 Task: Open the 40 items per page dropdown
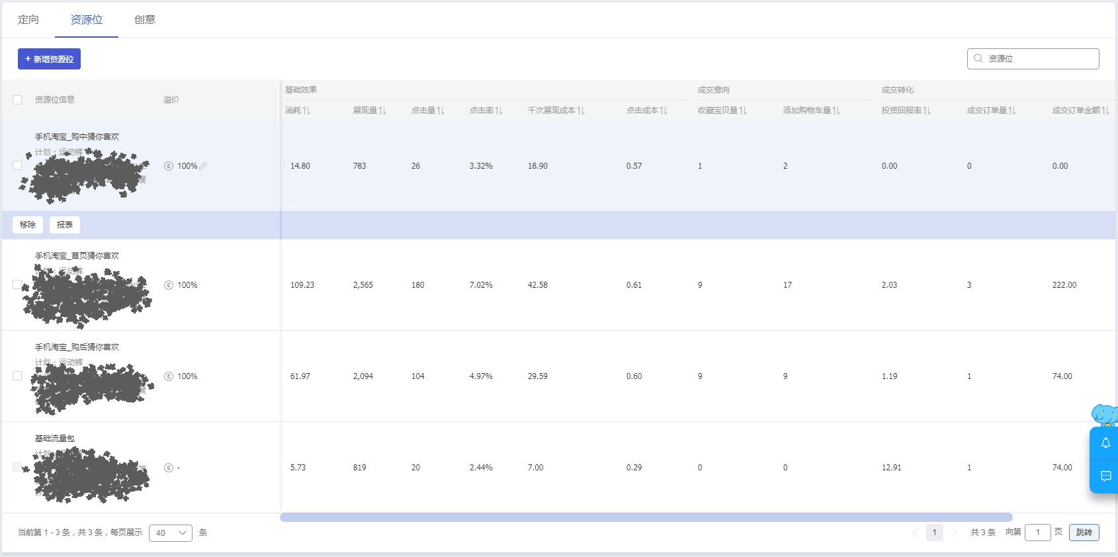[171, 533]
